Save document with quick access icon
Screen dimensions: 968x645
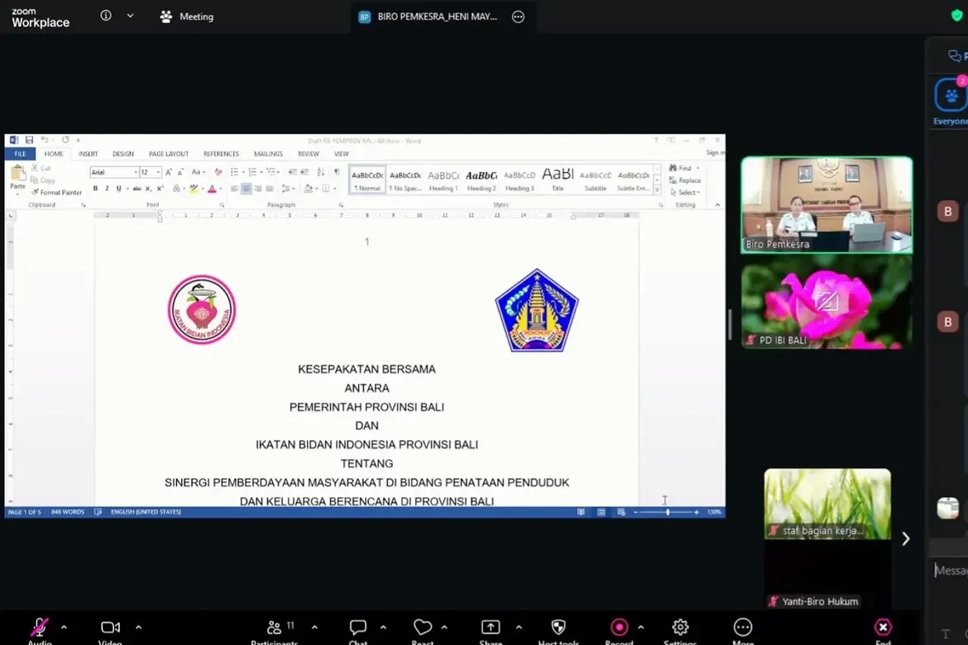(x=29, y=140)
